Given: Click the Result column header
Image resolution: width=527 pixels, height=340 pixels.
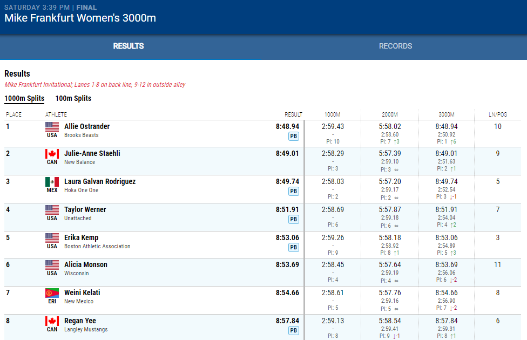Looking at the screenshot, I should click(x=293, y=114).
